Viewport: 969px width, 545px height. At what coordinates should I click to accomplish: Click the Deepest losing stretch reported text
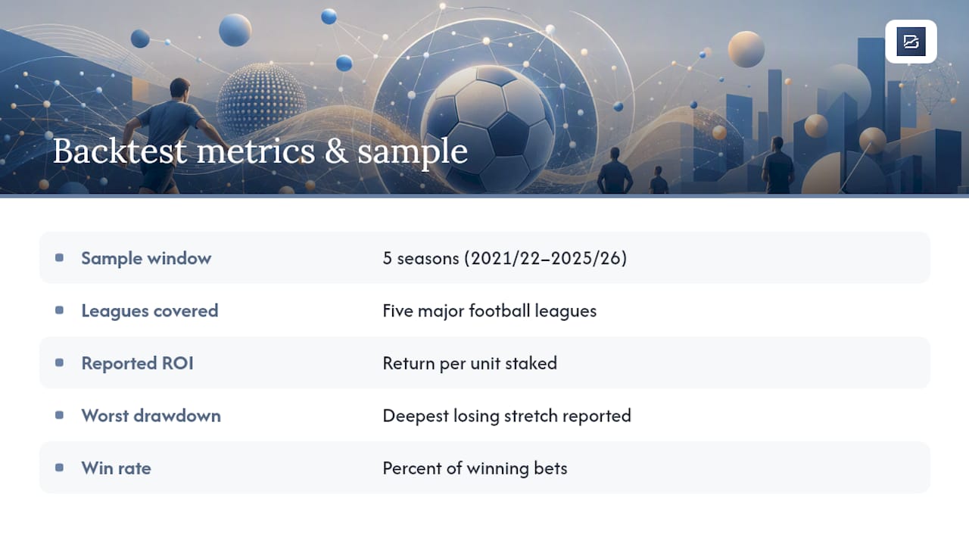click(507, 416)
